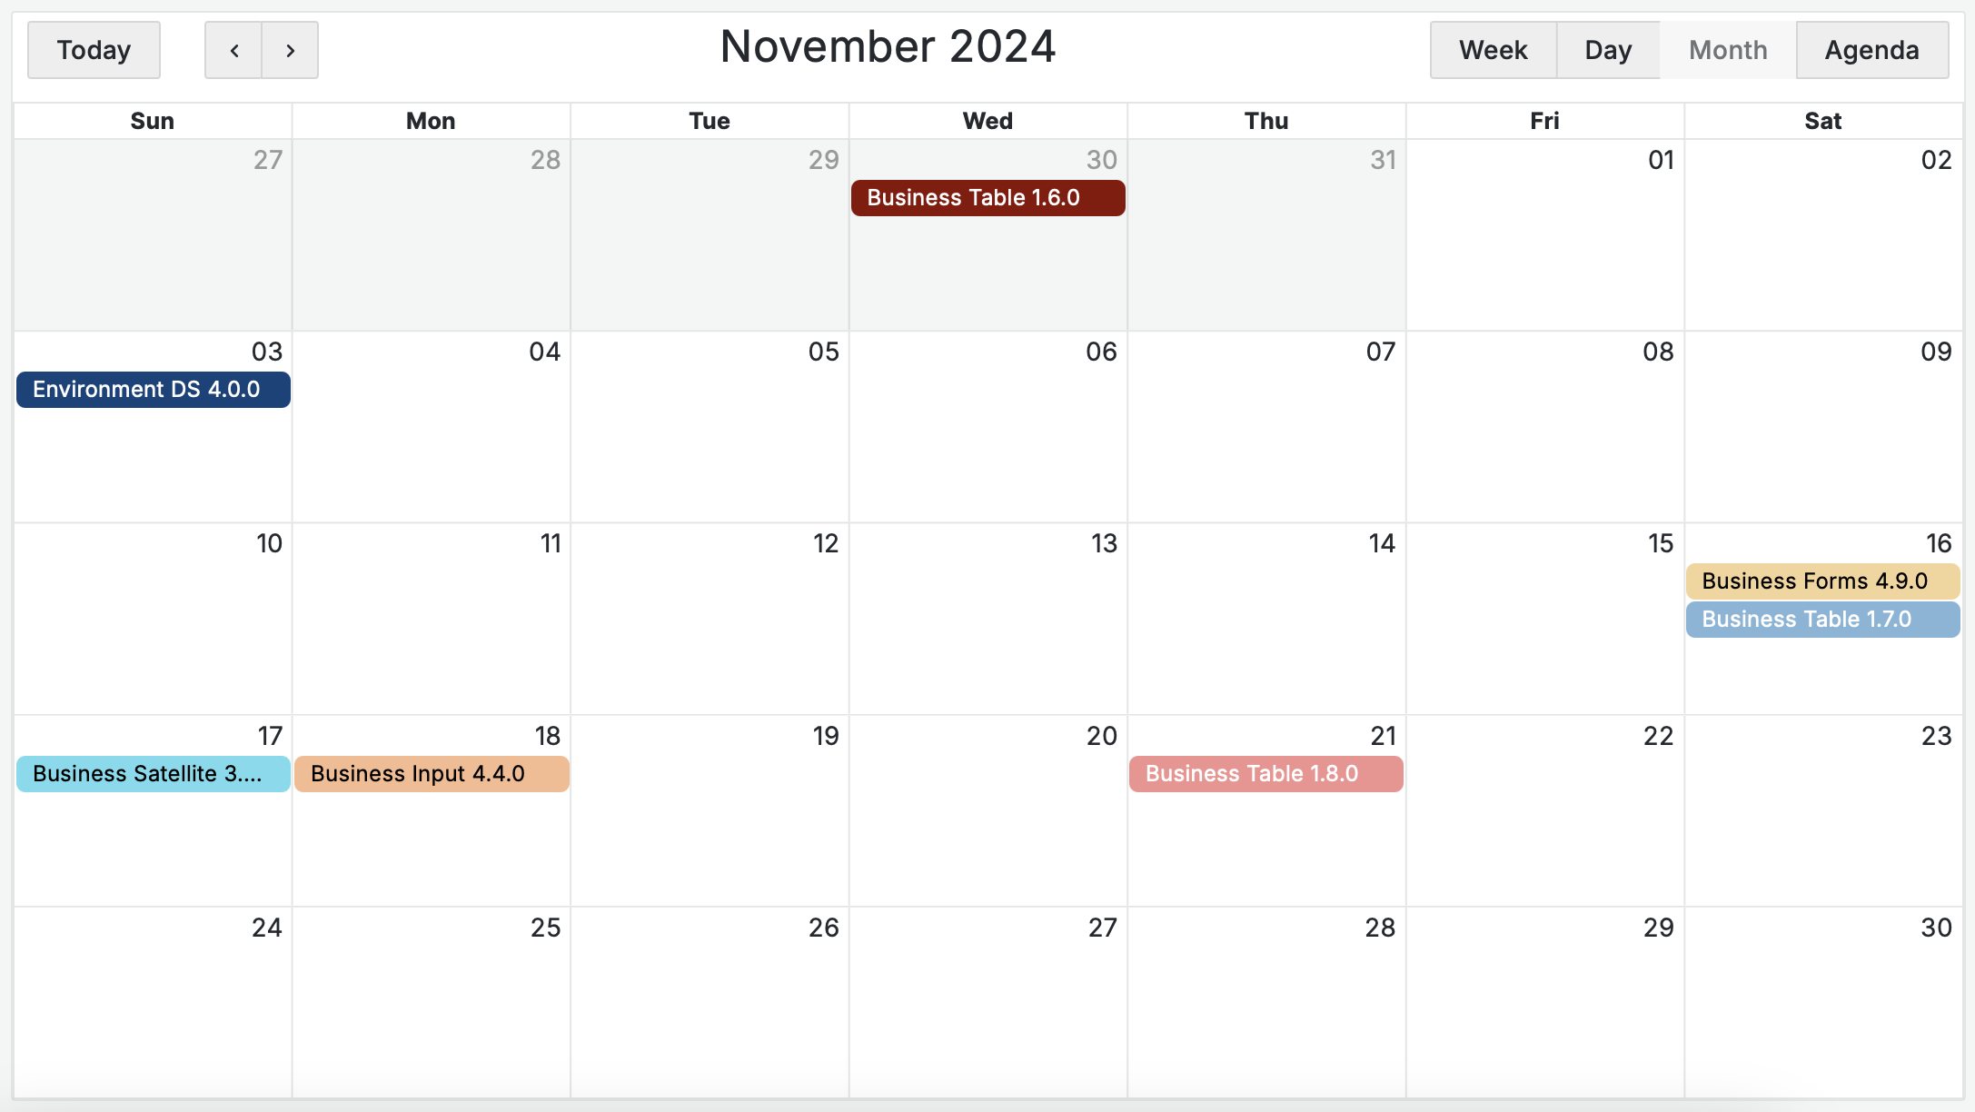1975x1112 pixels.
Task: Click the Environment DS 4.0.0 event
Action: pyautogui.click(x=154, y=391)
